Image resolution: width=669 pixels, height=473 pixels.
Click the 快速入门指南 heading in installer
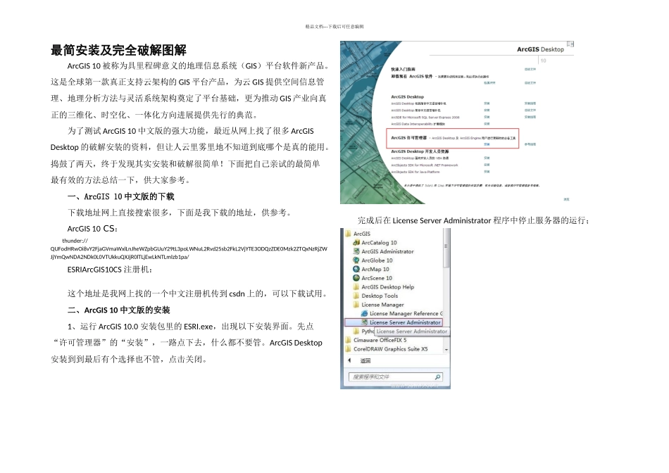pyautogui.click(x=403, y=69)
